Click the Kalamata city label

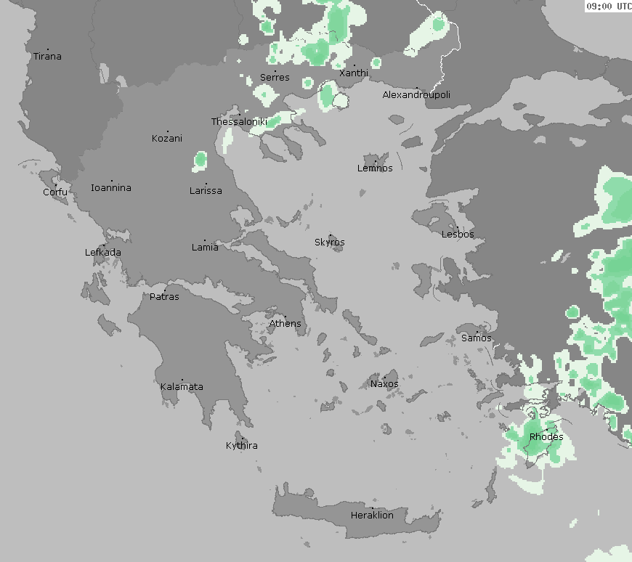[182, 387]
